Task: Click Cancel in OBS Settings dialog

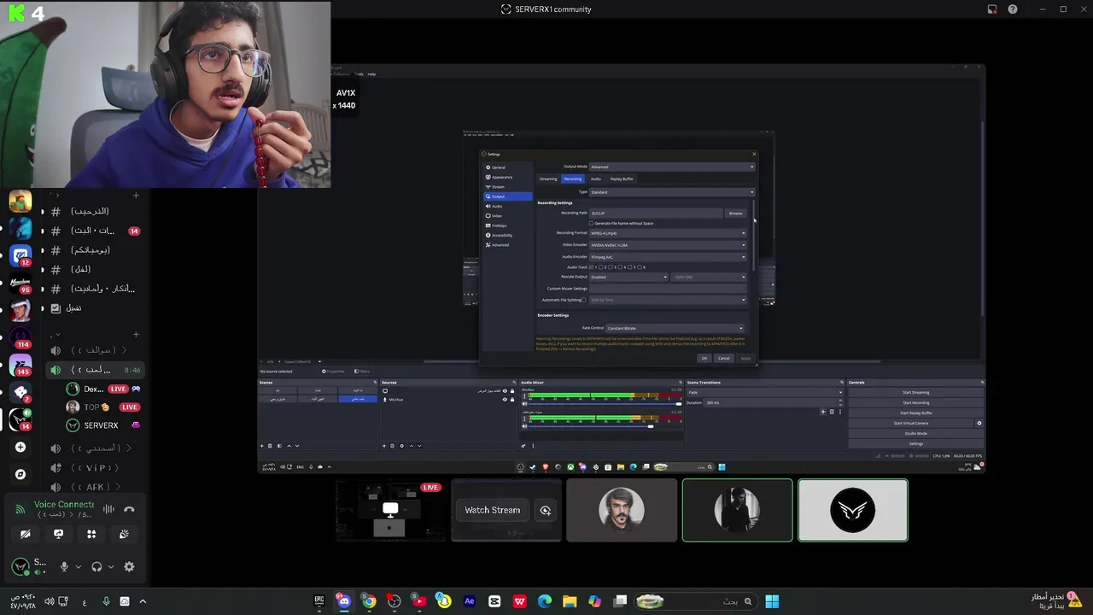Action: [x=724, y=358]
